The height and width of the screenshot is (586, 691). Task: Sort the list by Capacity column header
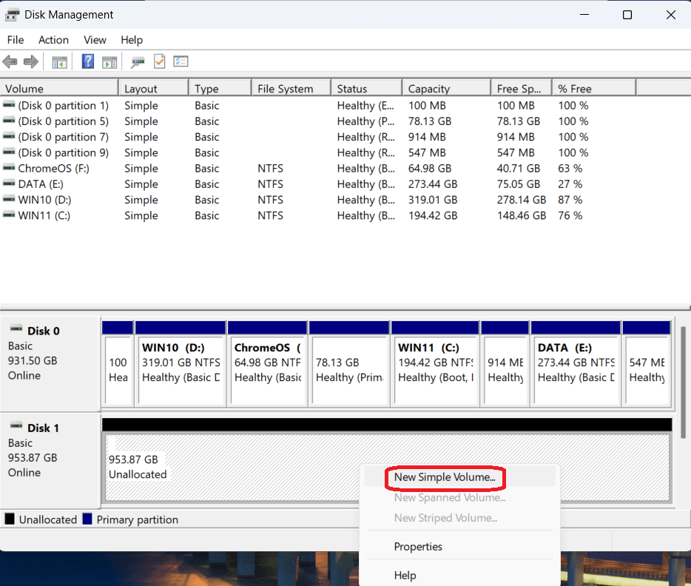tap(445, 89)
